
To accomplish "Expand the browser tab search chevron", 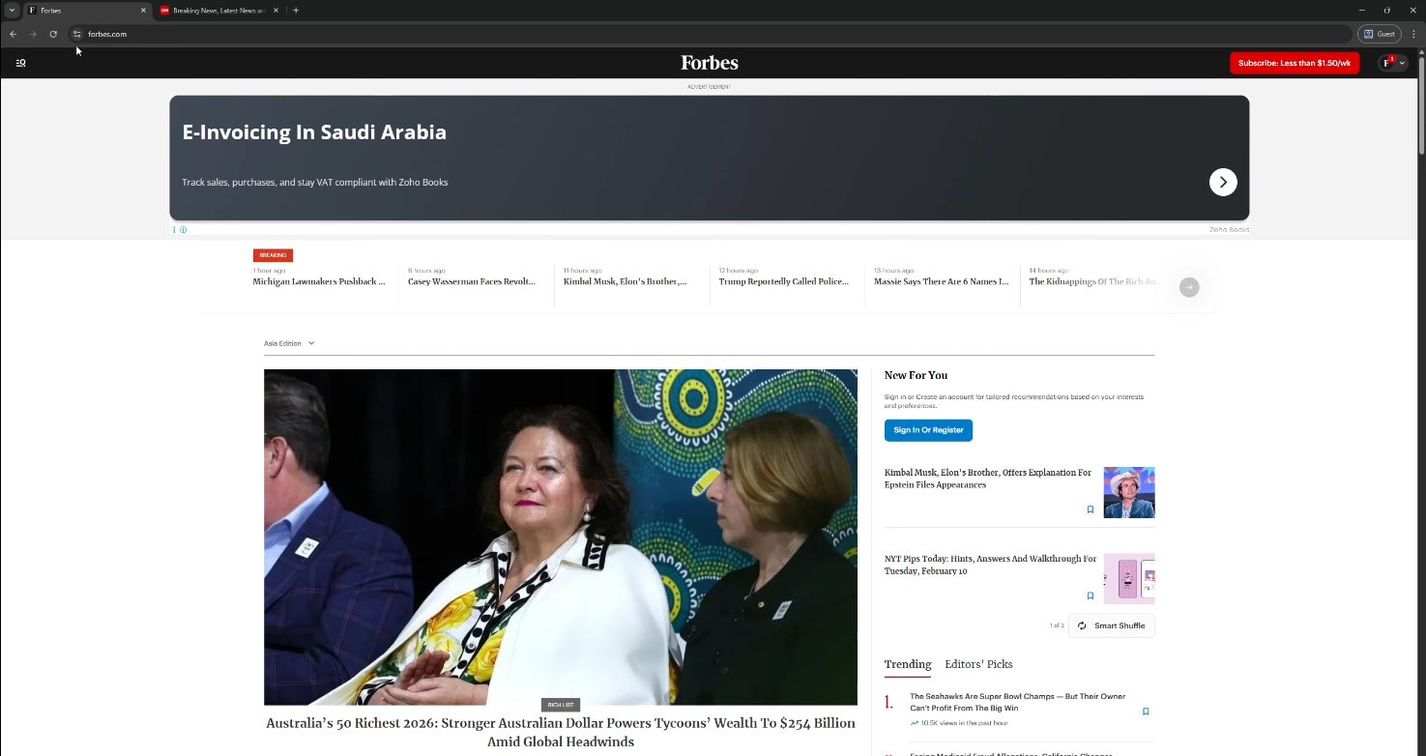I will click(x=12, y=11).
